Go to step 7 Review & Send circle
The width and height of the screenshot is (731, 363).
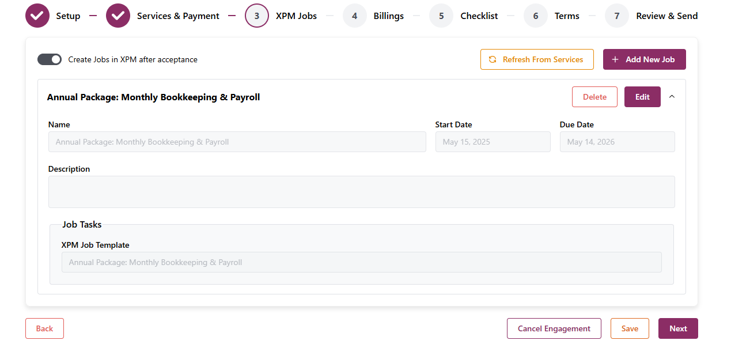[x=617, y=16]
